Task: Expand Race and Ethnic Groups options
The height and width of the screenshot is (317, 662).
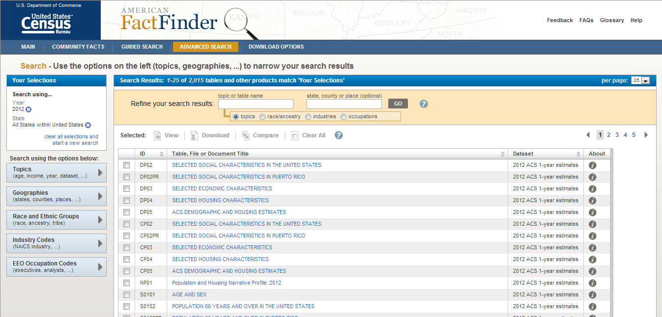Action: pyautogui.click(x=57, y=220)
